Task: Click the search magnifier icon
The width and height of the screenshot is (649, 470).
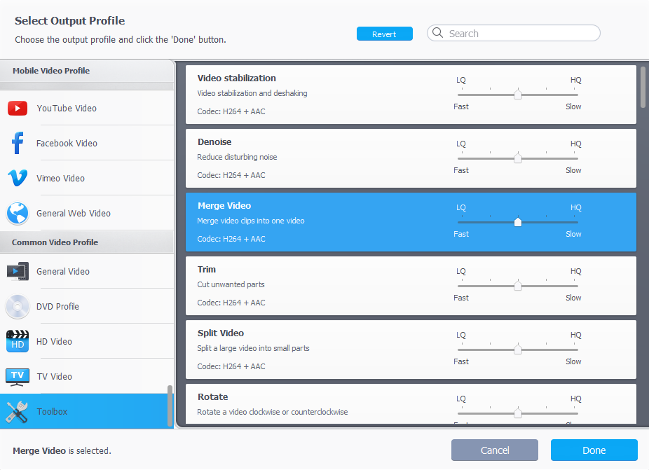Action: [x=437, y=32]
